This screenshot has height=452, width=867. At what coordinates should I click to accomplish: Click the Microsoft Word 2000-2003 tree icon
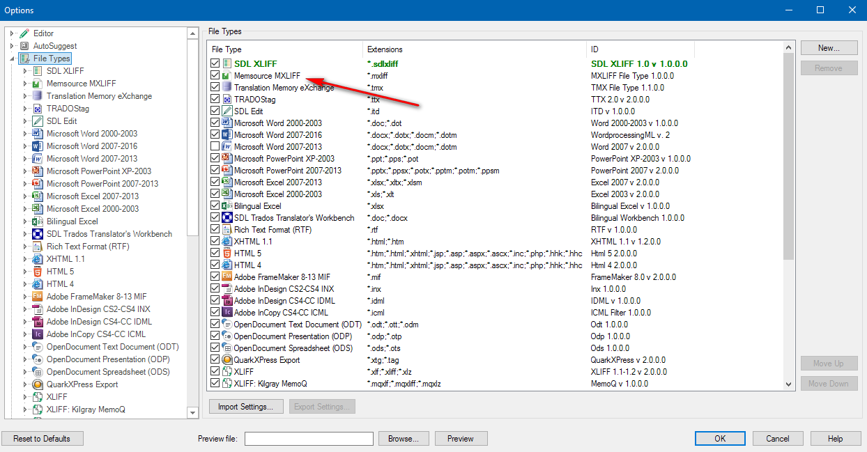[38, 134]
